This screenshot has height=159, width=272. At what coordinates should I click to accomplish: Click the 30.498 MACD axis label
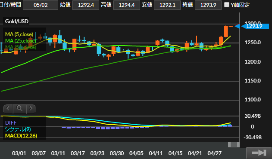click(x=253, y=116)
